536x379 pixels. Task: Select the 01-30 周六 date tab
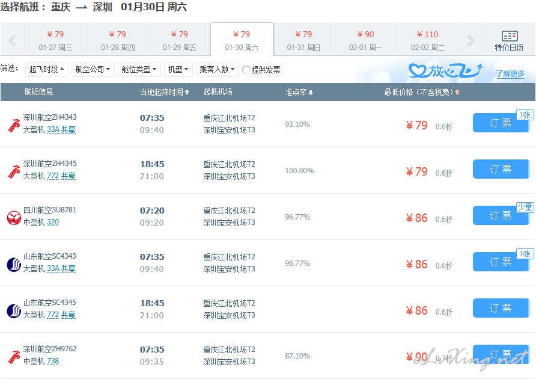[242, 40]
